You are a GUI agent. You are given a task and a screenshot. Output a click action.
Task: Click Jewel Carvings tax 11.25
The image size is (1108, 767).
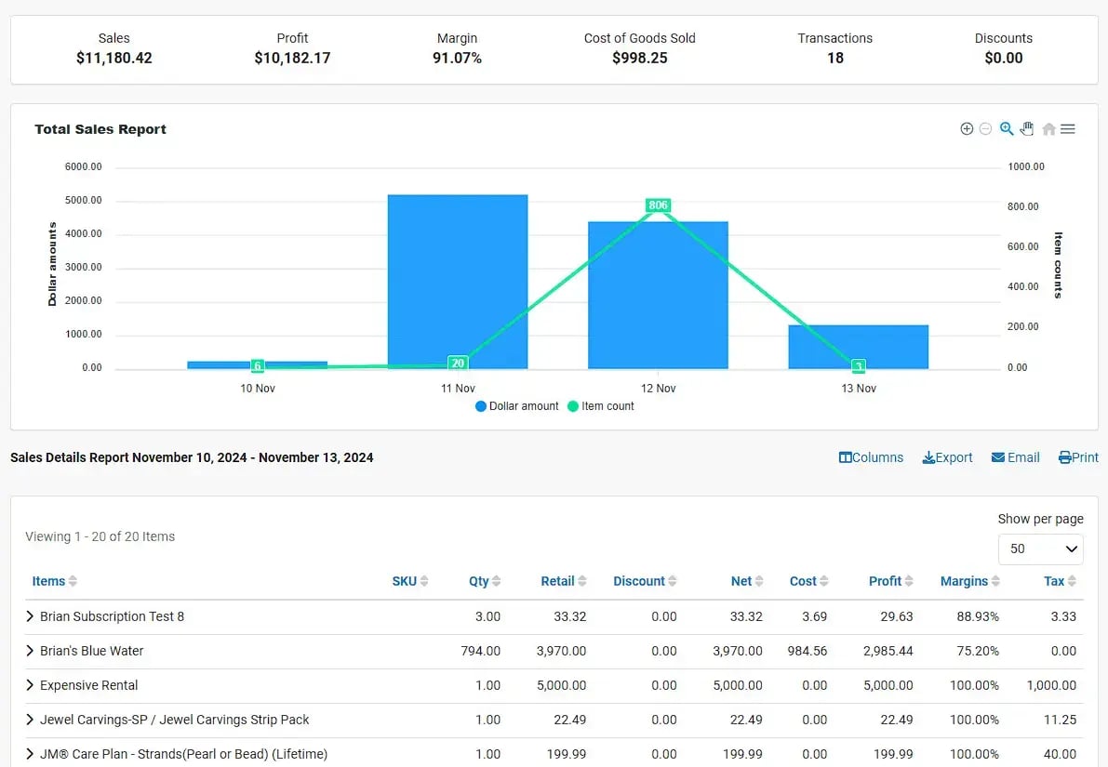[1060, 720]
